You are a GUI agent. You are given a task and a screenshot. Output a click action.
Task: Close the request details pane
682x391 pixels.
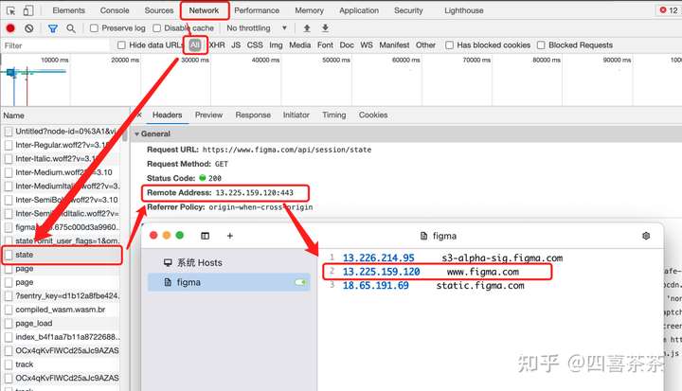139,115
